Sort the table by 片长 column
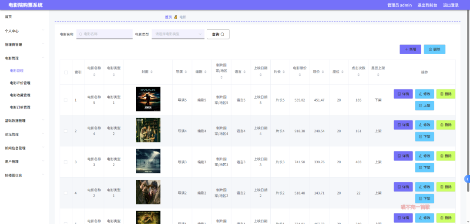 point(284,72)
